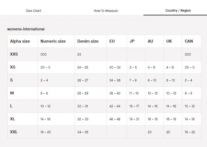Click the EU column header
This screenshot has height=147, width=207.
[x=112, y=41]
